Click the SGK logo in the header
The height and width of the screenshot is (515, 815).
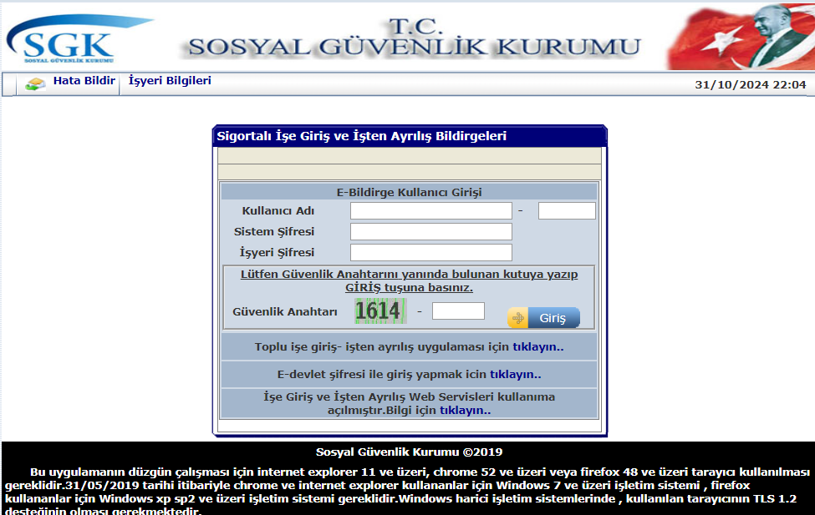[x=79, y=39]
